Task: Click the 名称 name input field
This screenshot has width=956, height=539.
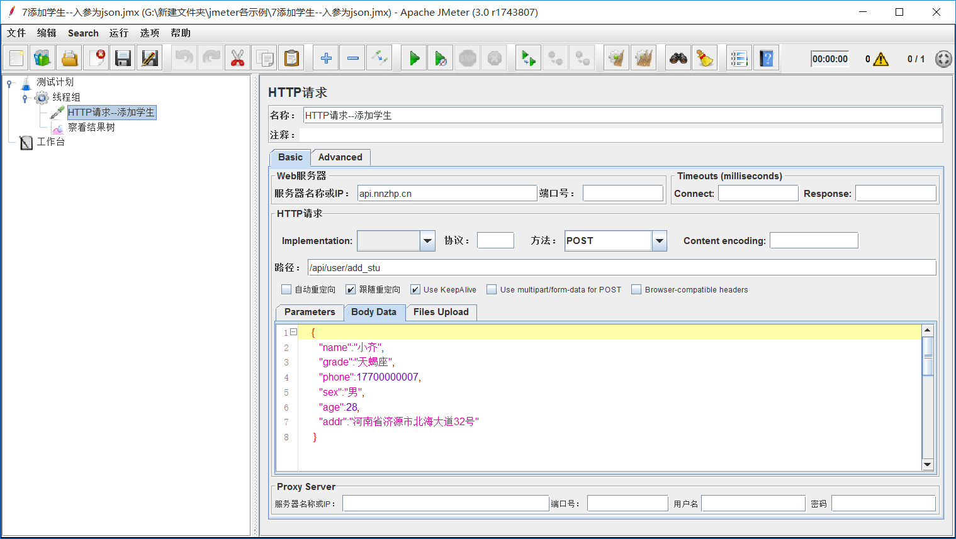Action: click(x=622, y=115)
